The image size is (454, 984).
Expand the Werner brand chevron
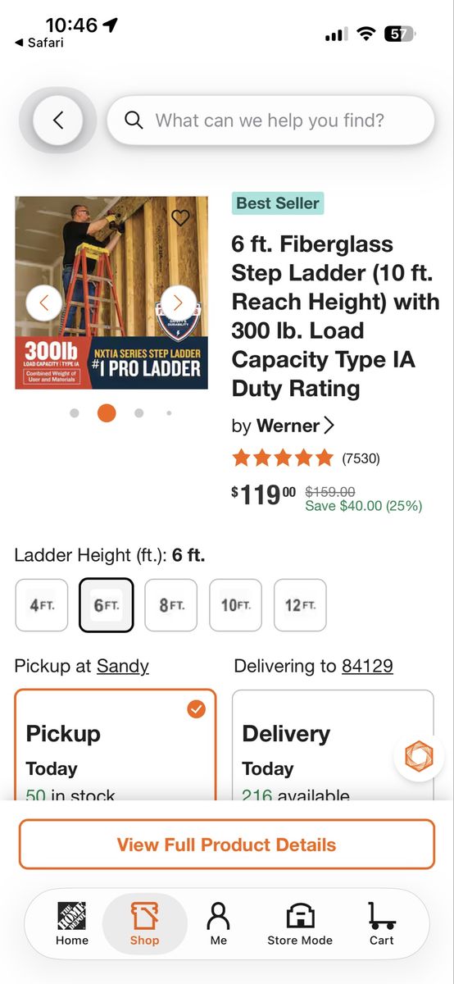pyautogui.click(x=329, y=426)
